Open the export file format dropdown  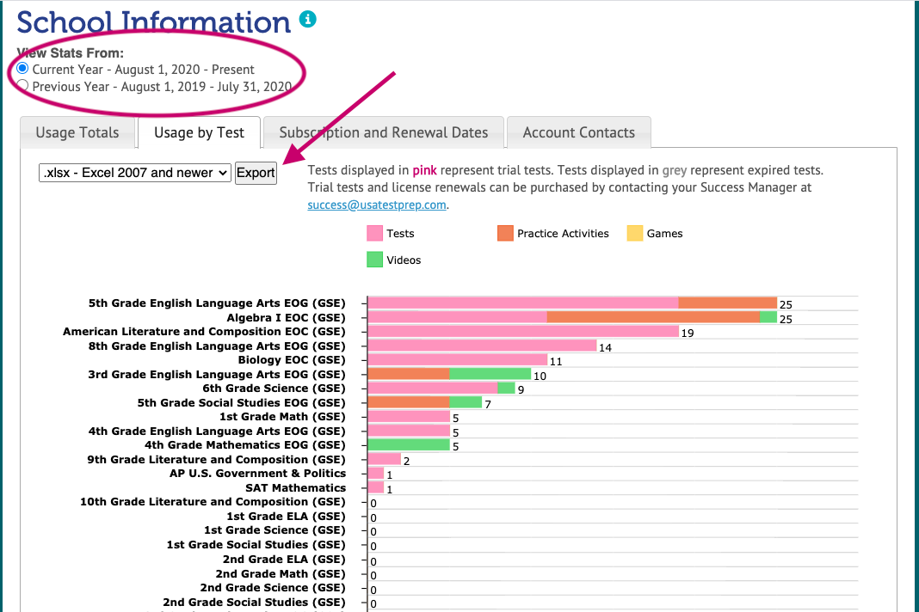click(x=135, y=173)
